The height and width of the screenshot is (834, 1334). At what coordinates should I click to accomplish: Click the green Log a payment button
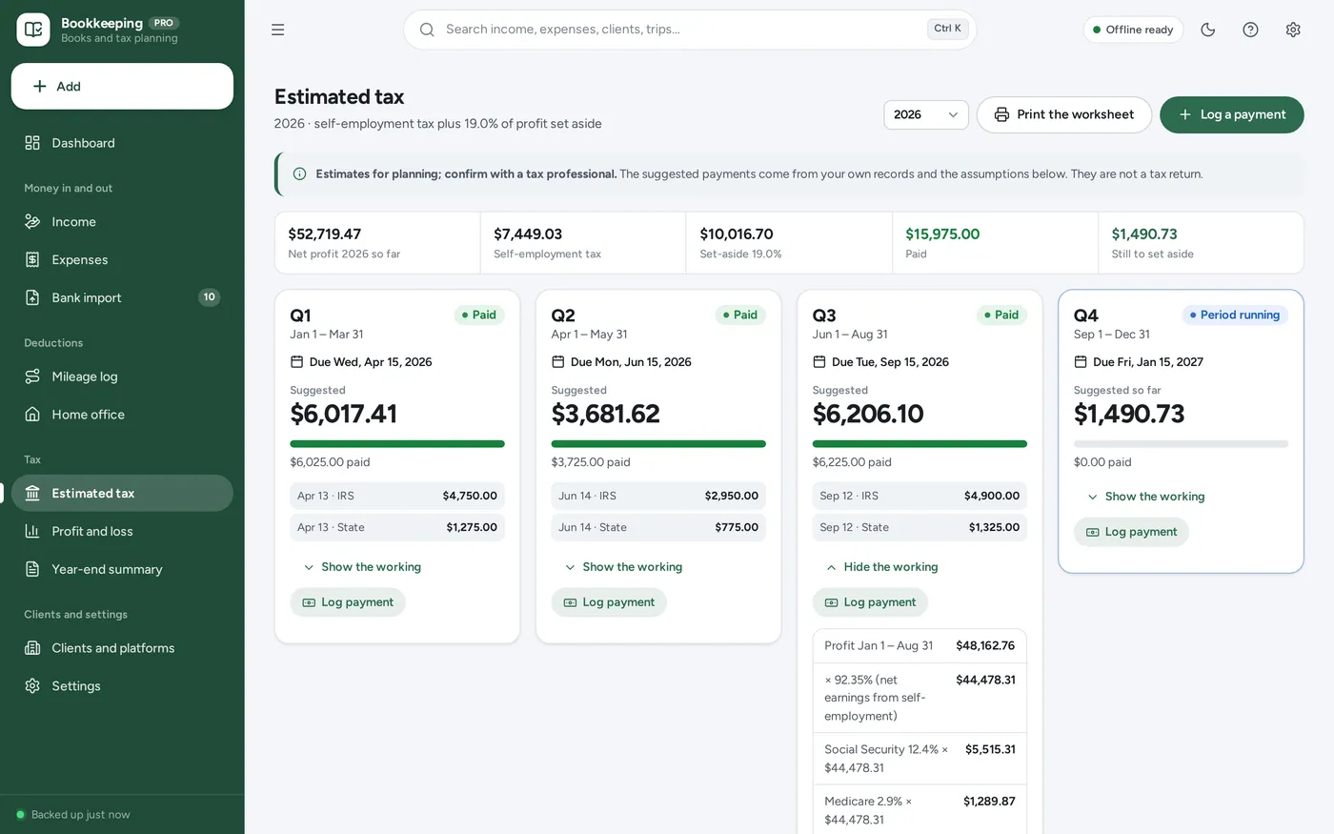click(1232, 114)
